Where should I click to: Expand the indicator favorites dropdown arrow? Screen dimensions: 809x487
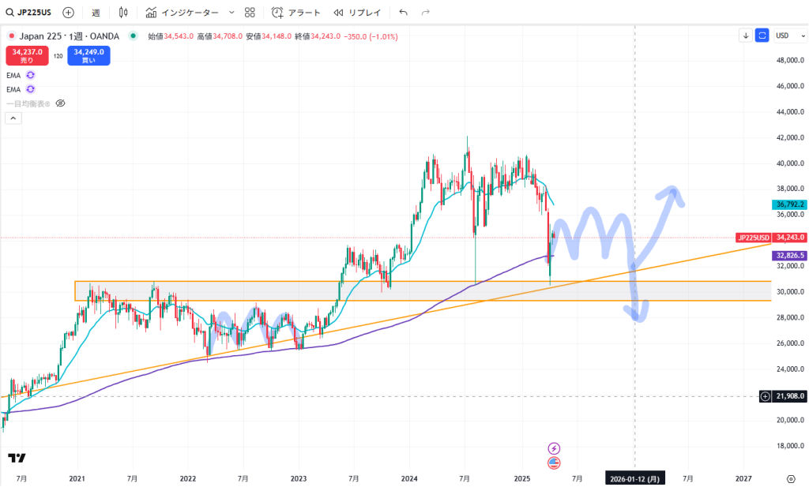[230, 13]
